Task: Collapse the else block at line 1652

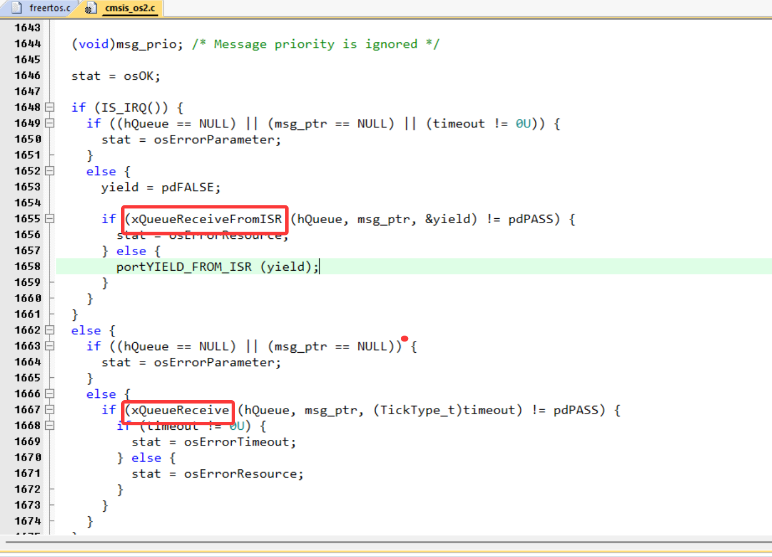Action: coord(50,171)
